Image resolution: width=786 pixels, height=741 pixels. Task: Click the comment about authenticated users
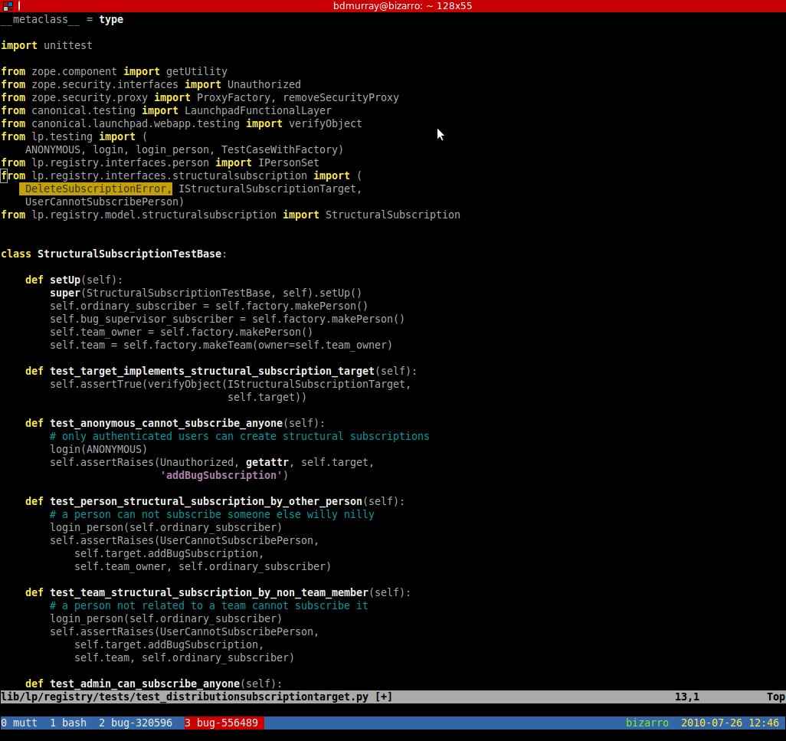[239, 436]
